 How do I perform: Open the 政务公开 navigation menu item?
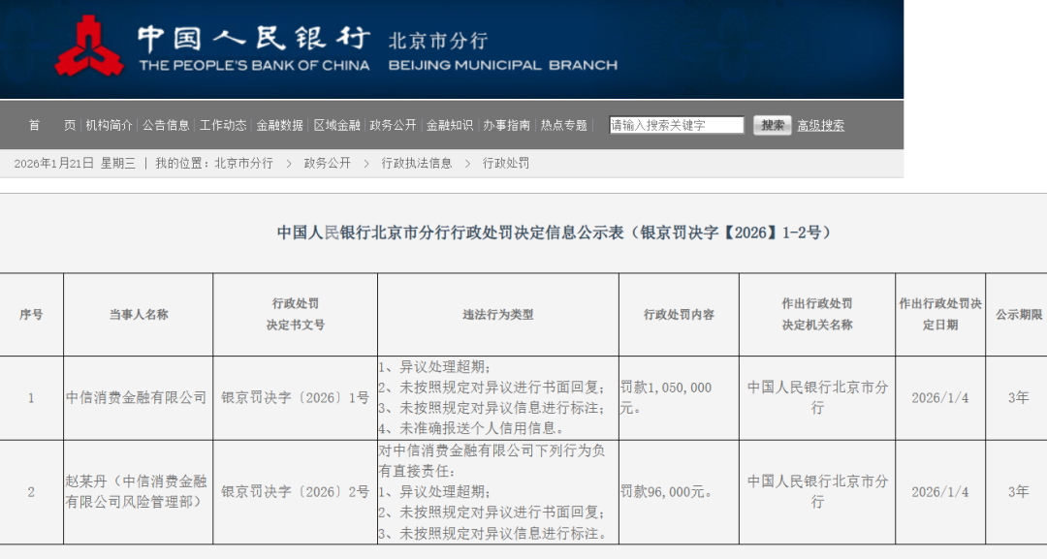(393, 125)
